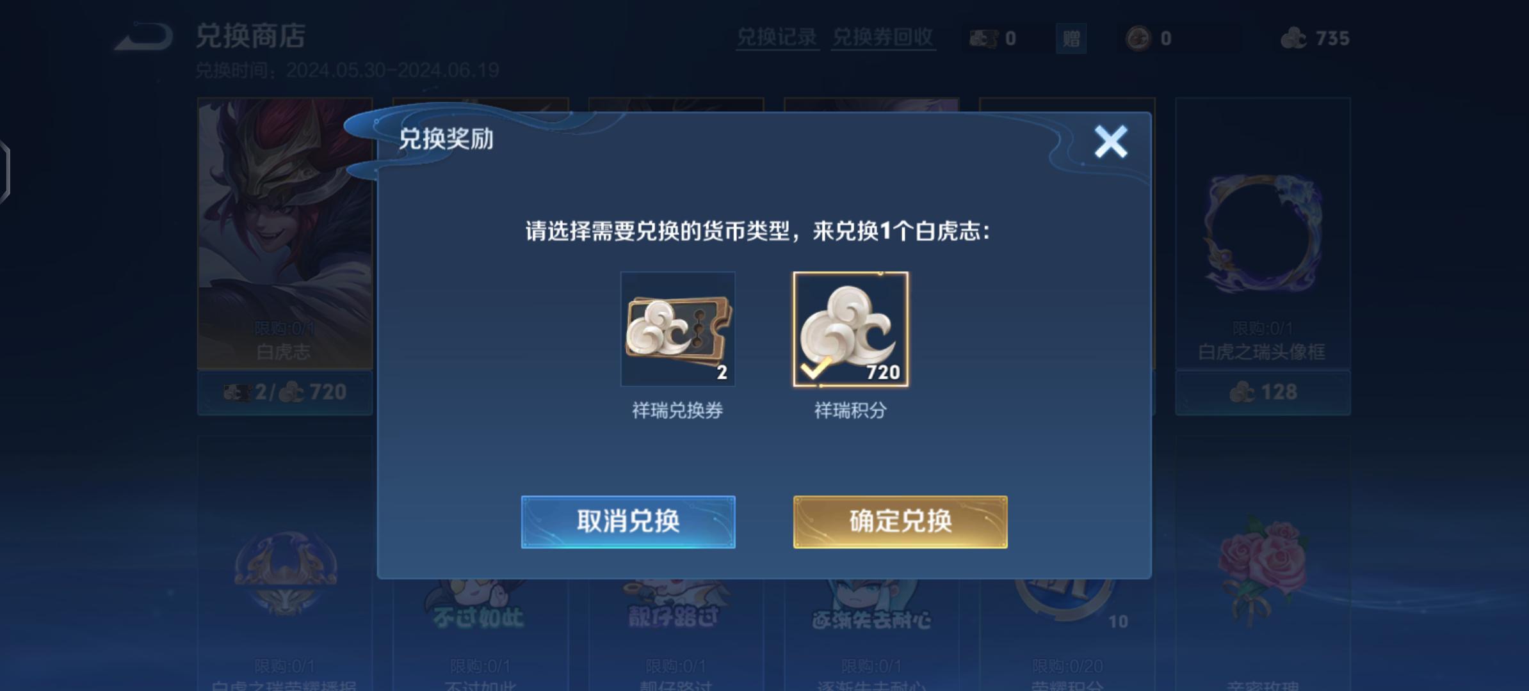Open the 兑换记录 link
1529x691 pixels.
(x=777, y=38)
